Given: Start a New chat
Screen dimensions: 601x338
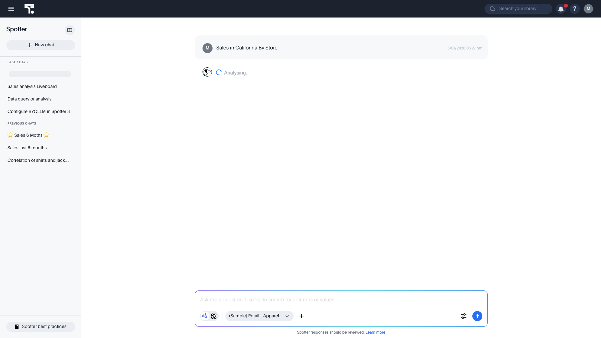Looking at the screenshot, I should [x=40, y=45].
